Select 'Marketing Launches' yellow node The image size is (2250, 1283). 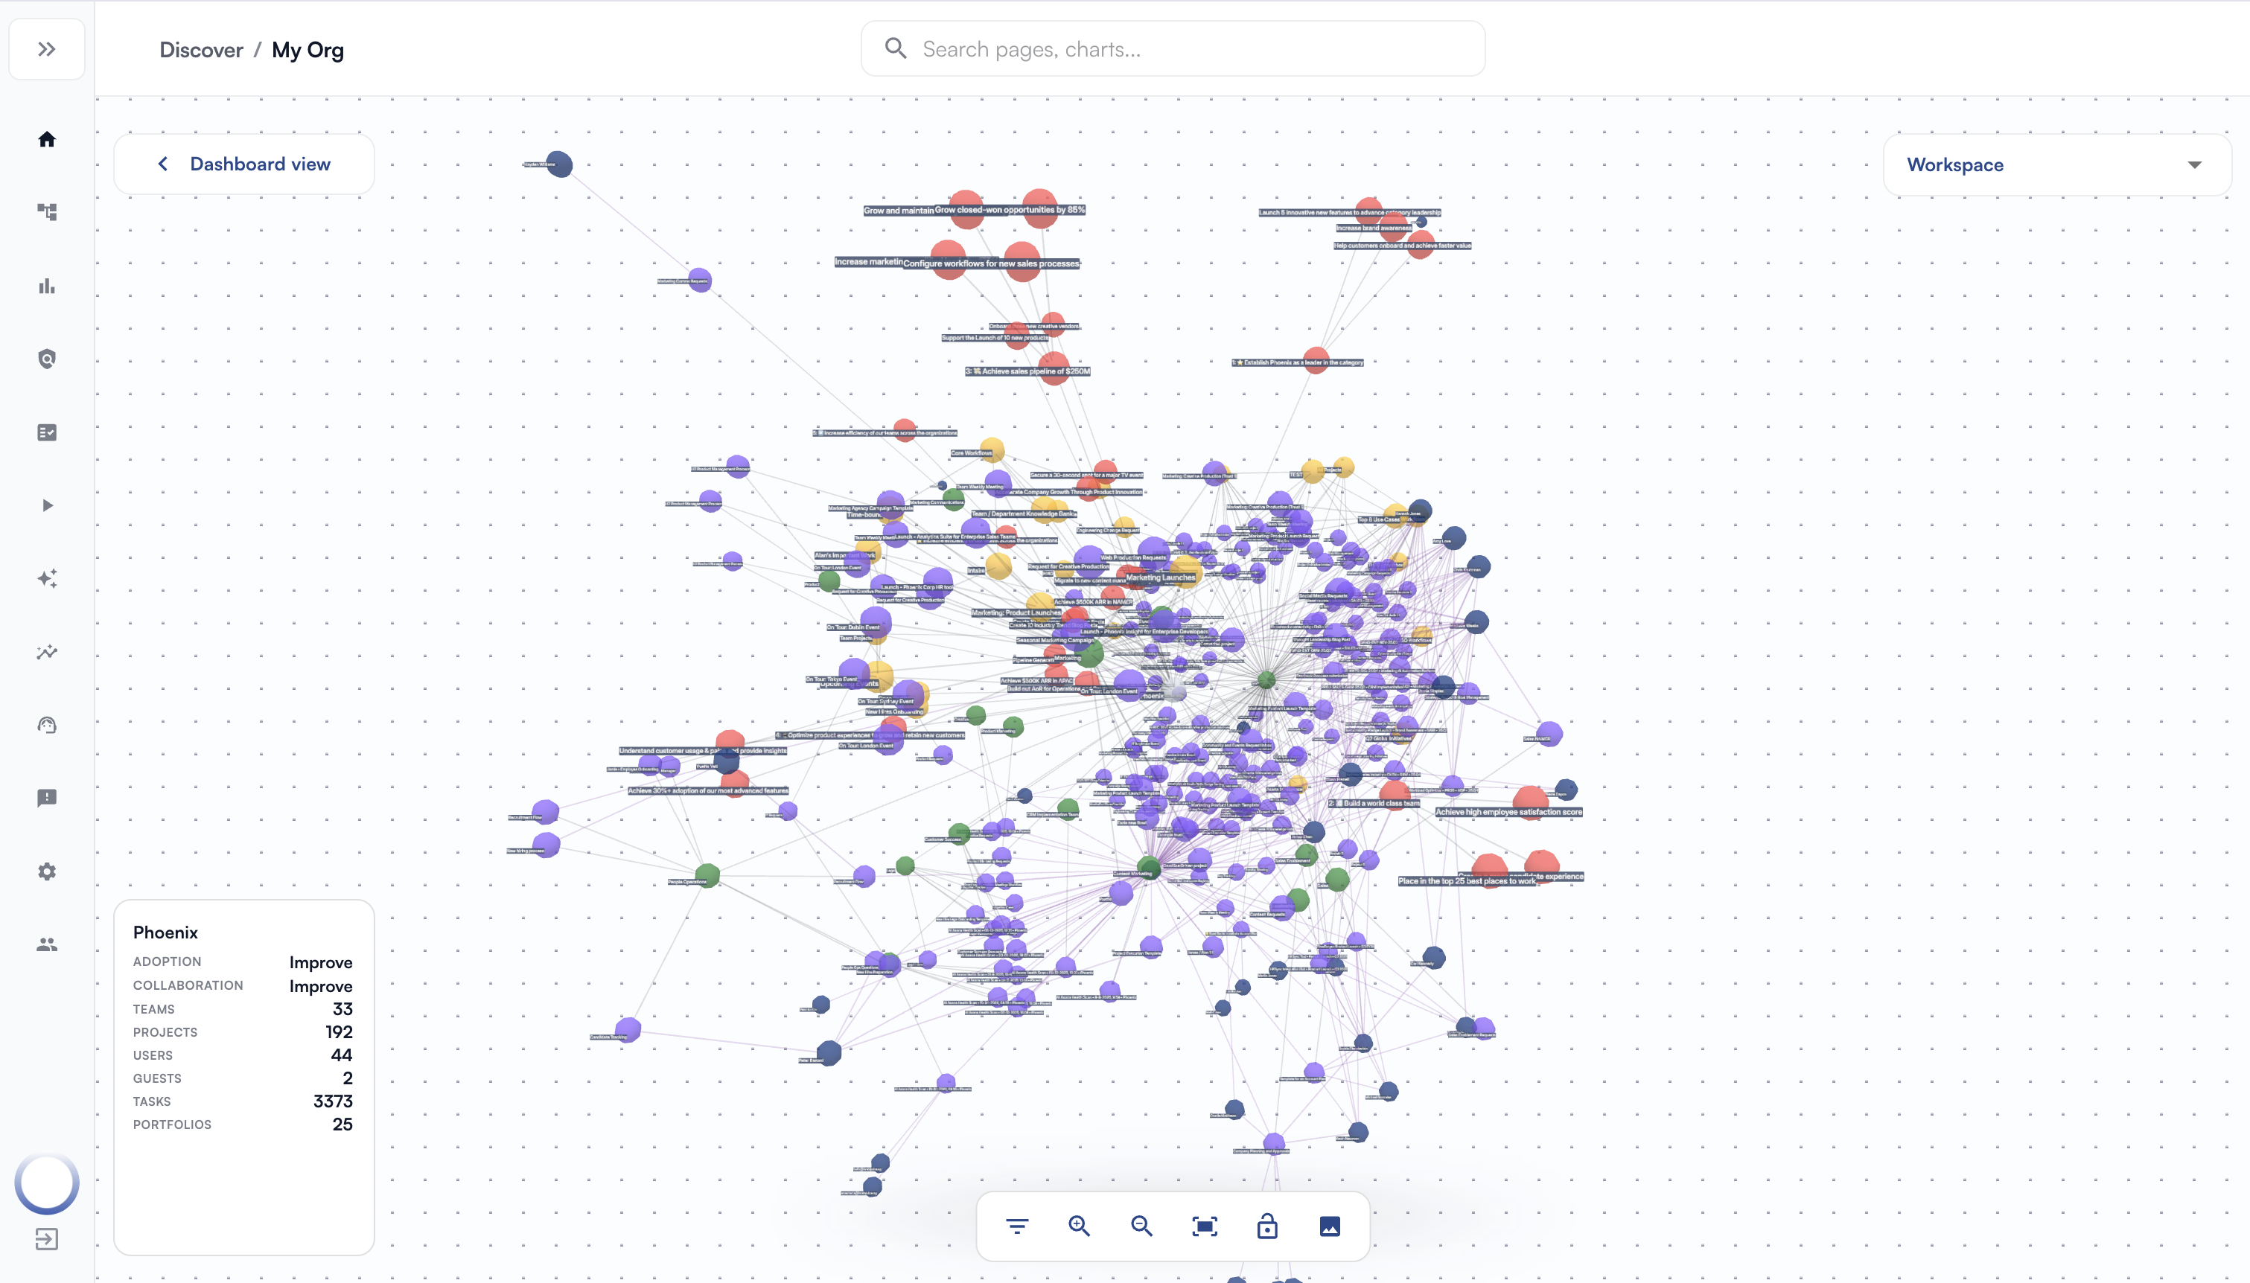point(1185,573)
